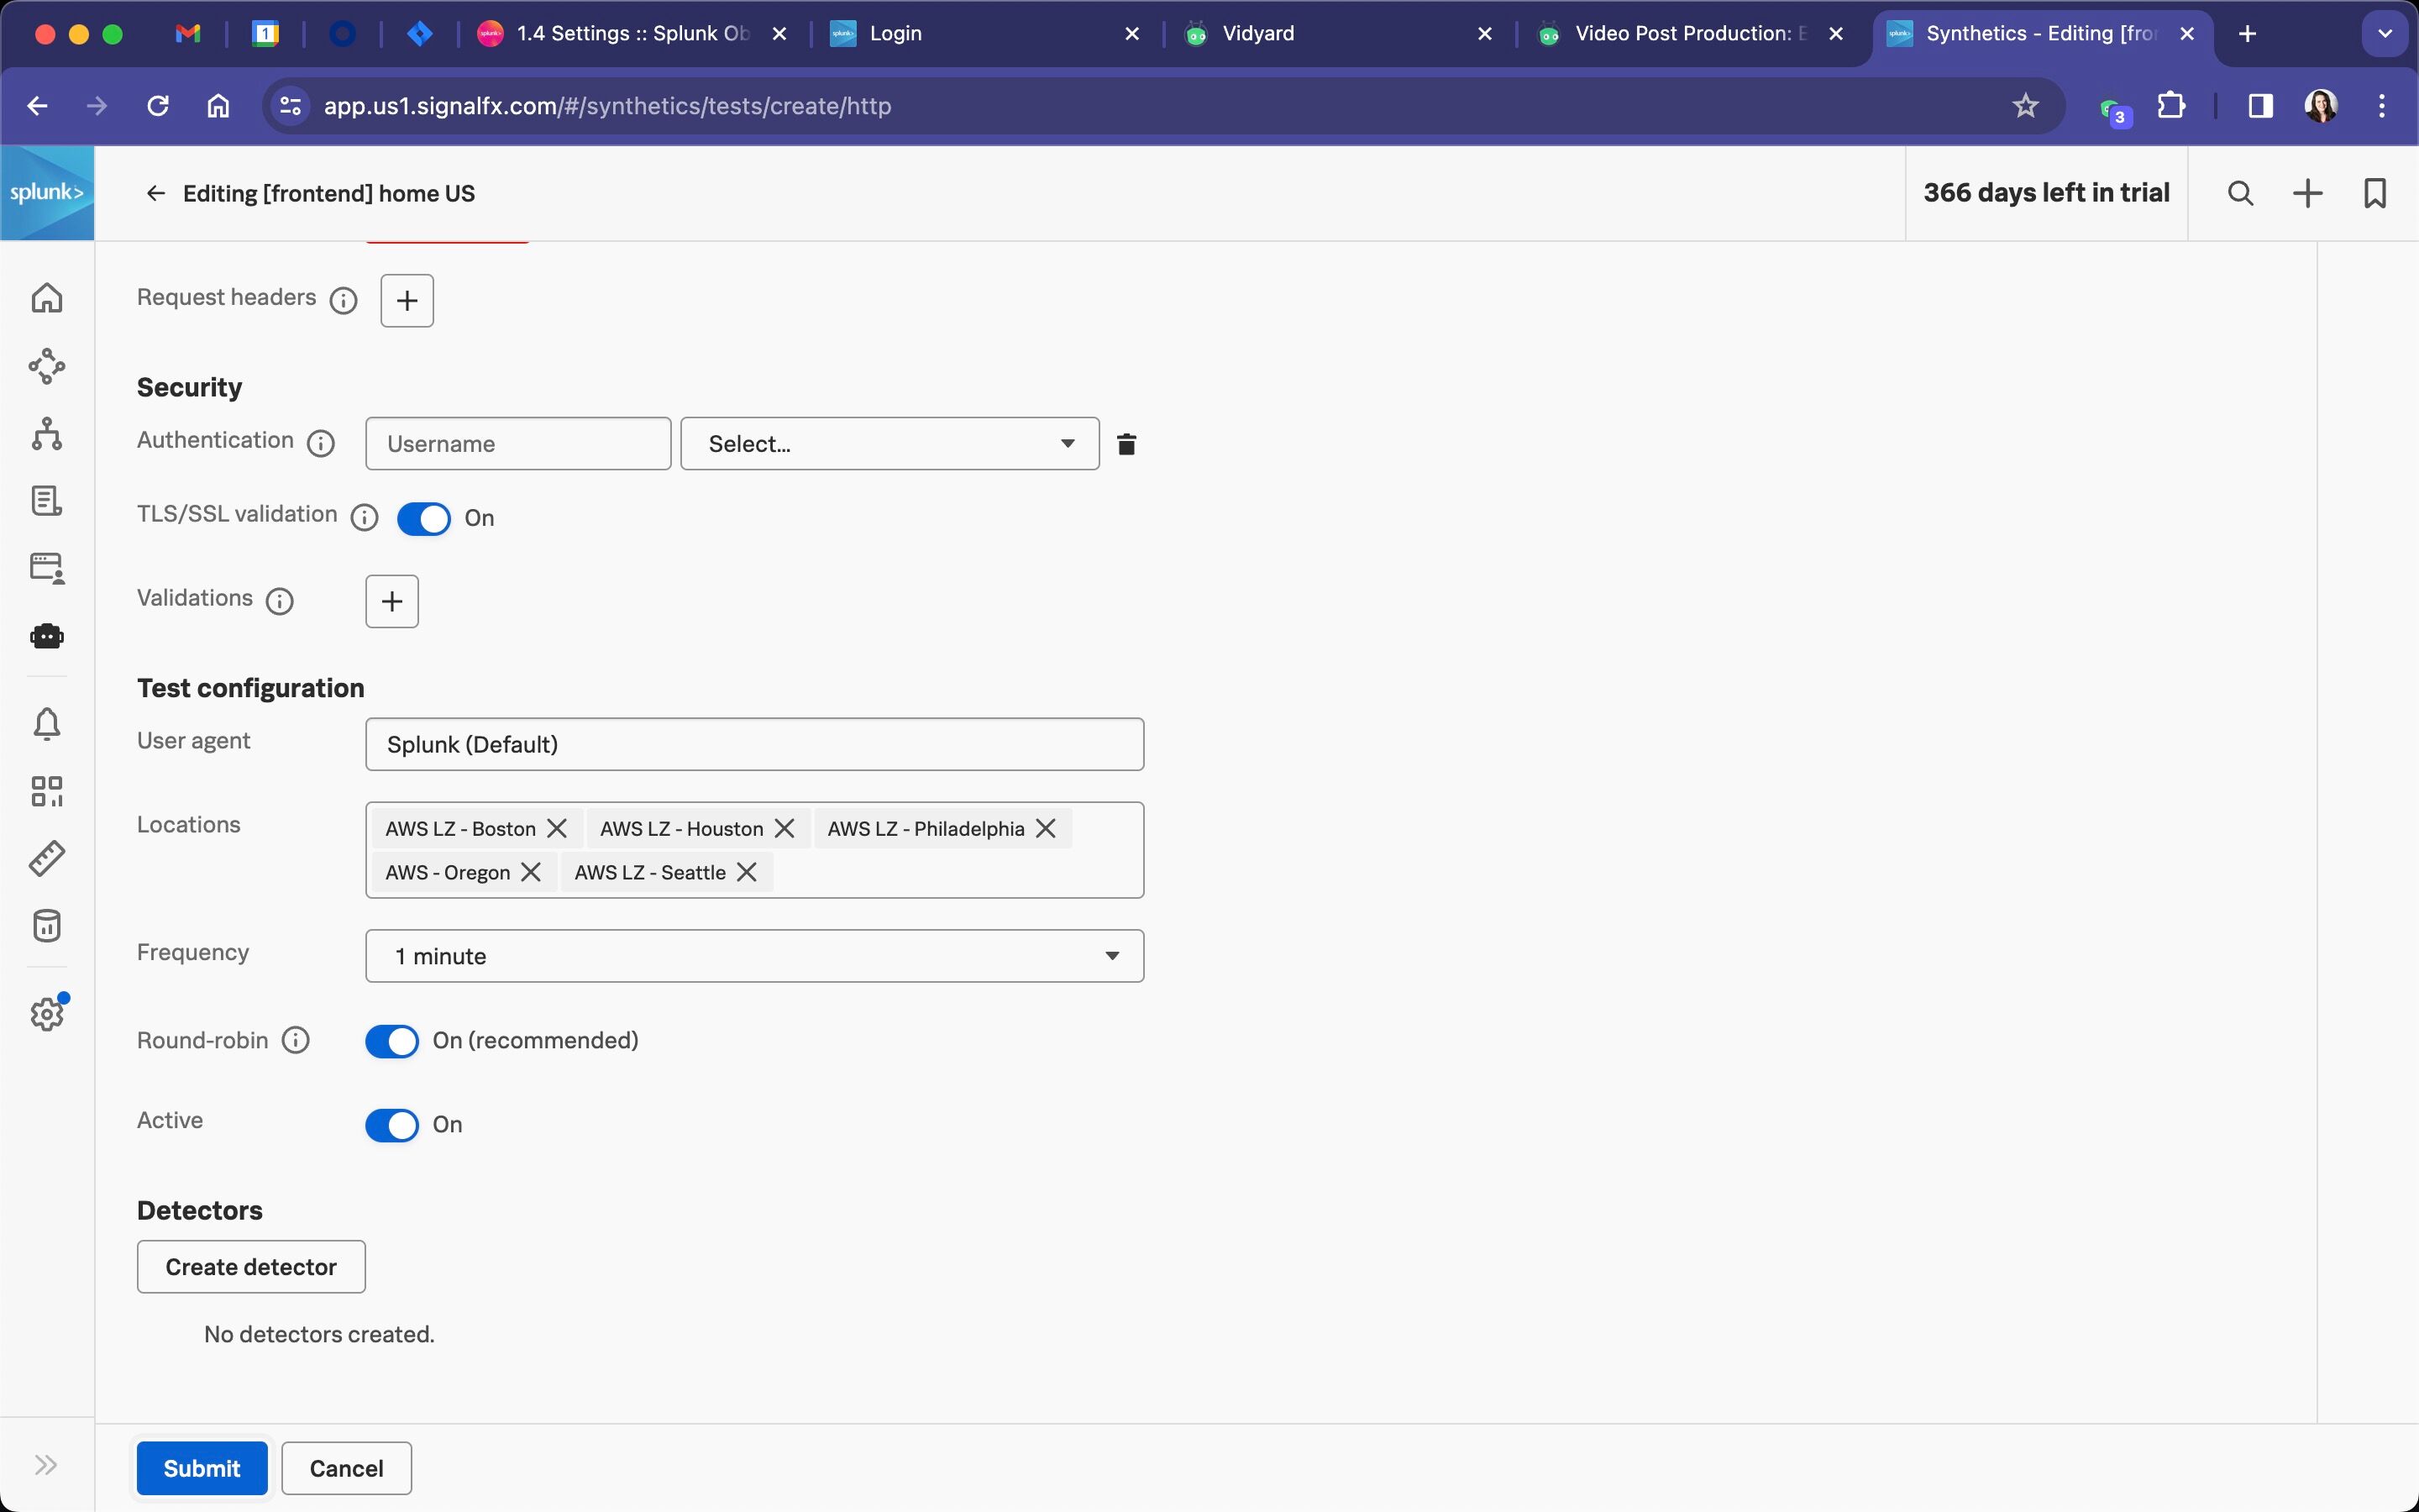
Task: Disable the Round-robin toggle
Action: point(392,1041)
